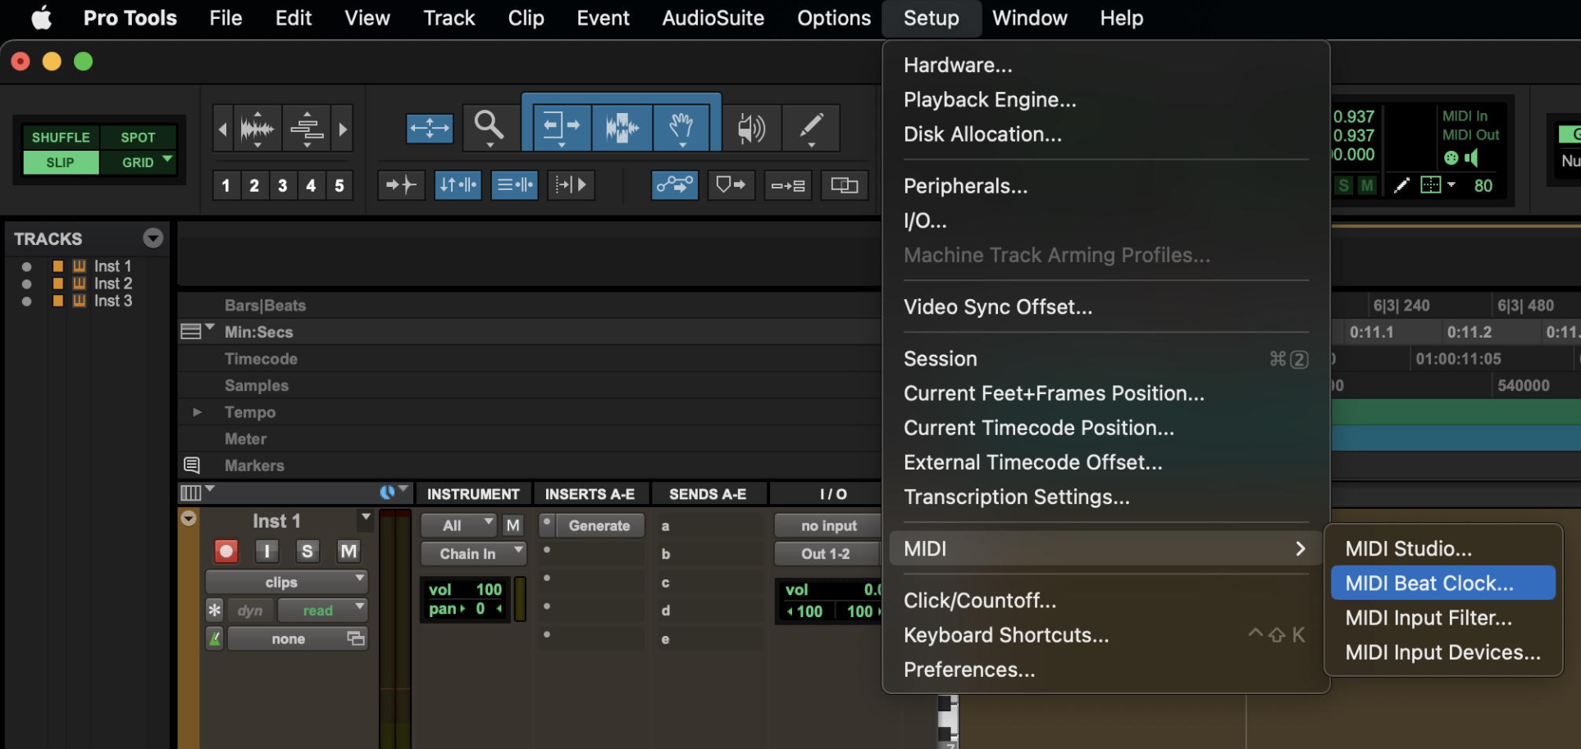Mute the Inst 1 track
This screenshot has height=749, width=1581.
[349, 552]
